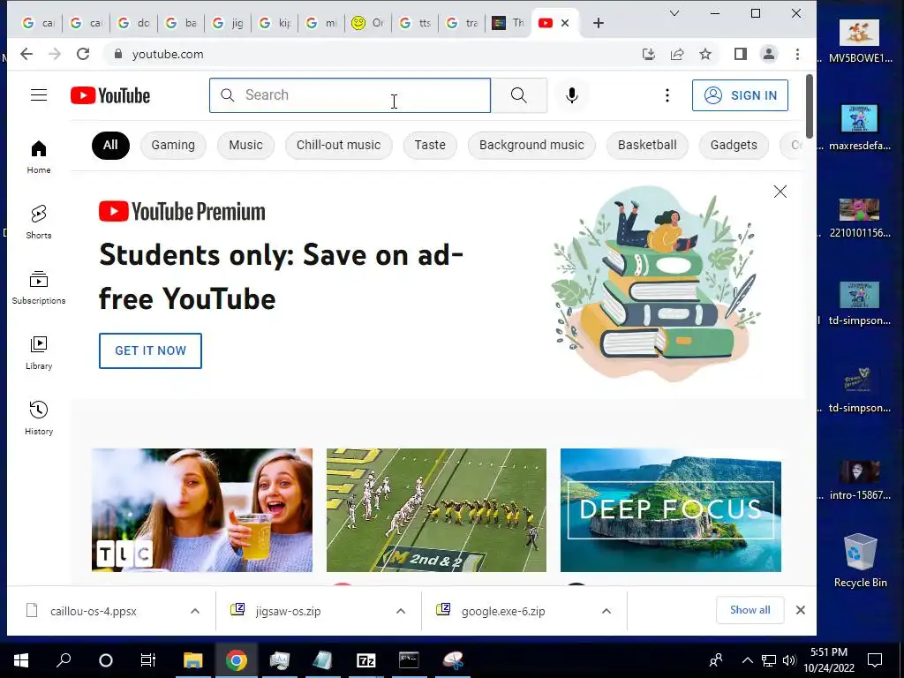Select the Chill-out music chip
The width and height of the screenshot is (904, 678).
[x=338, y=146]
